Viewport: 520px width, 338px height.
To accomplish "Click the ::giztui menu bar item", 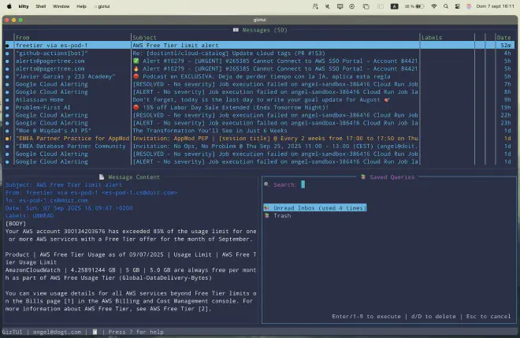I will point(102,6).
